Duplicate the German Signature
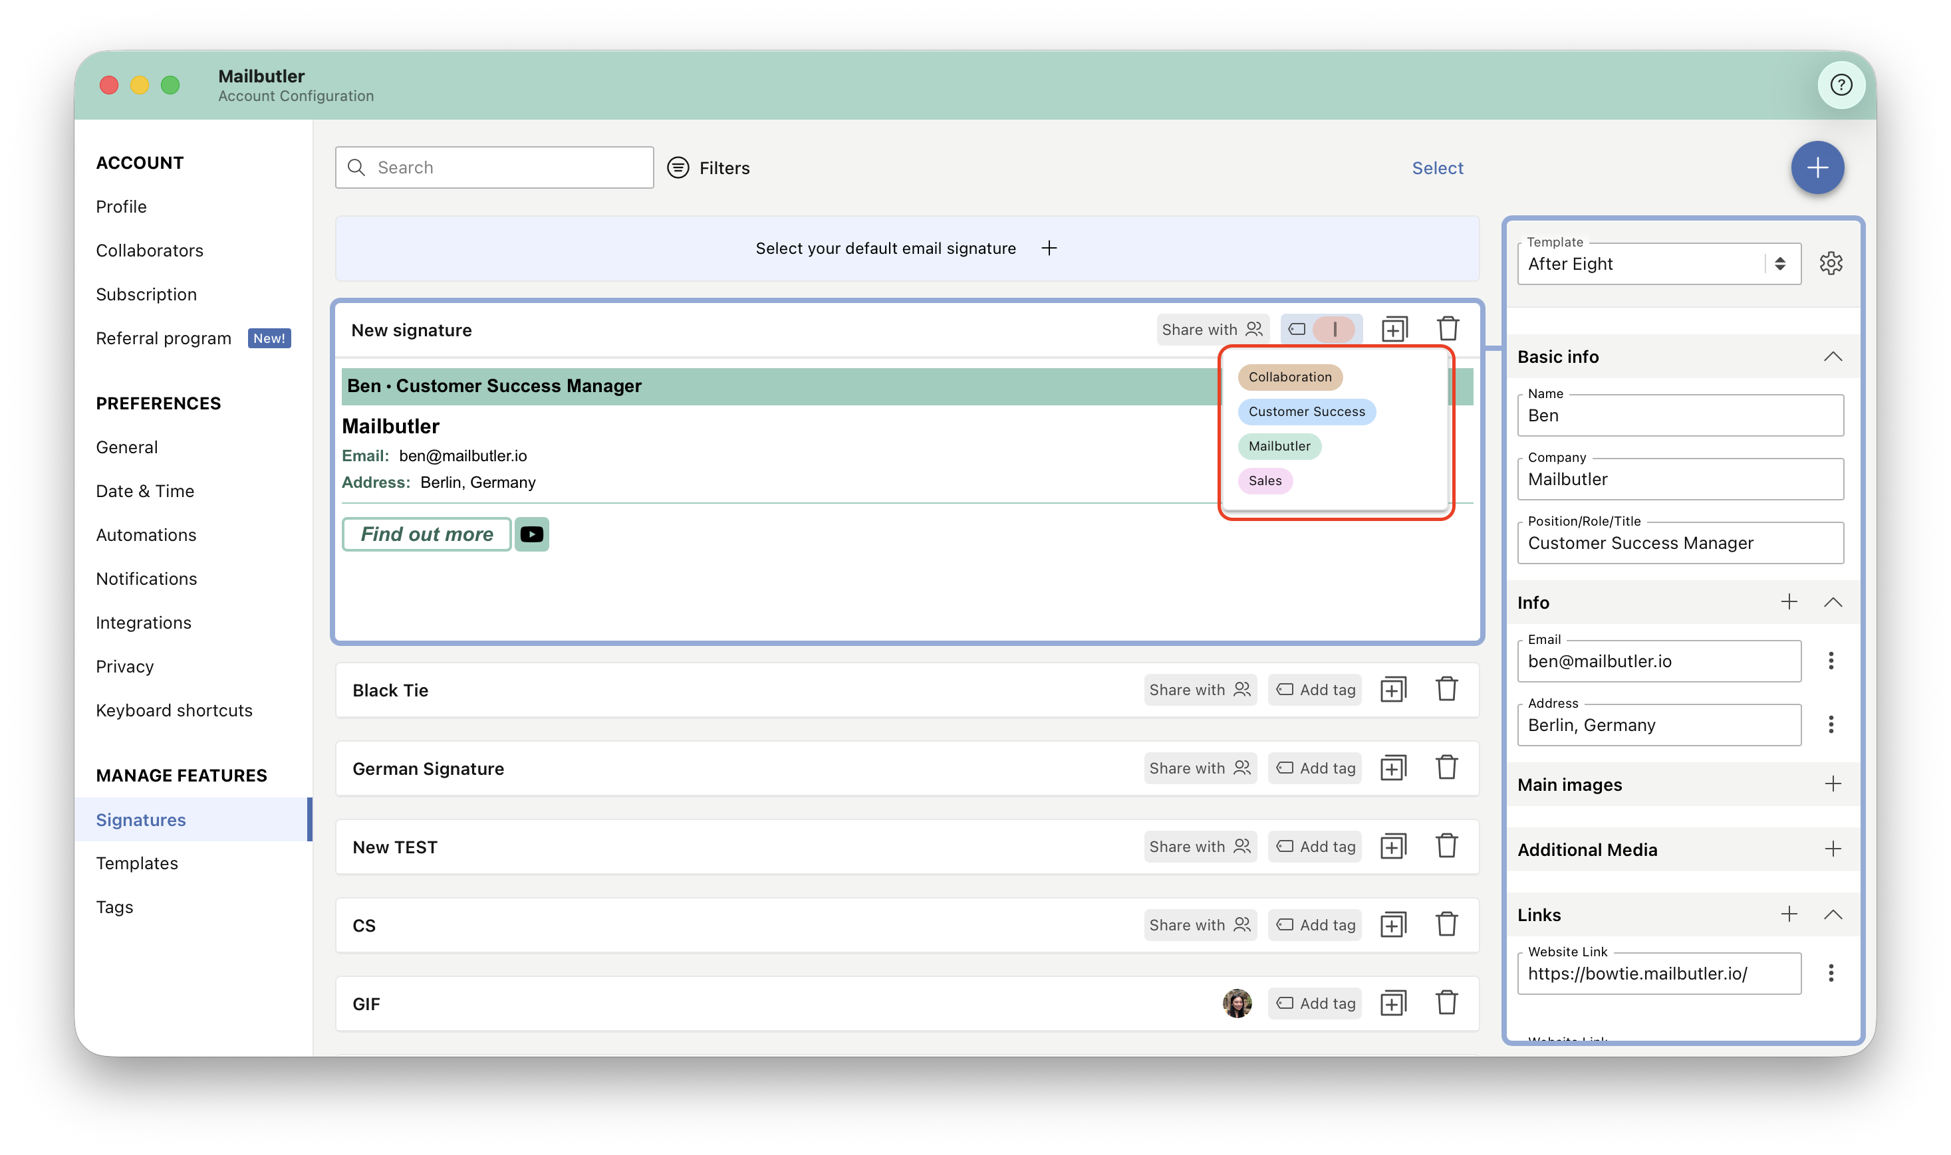Screen dimensions: 1951x1155 pos(1393,768)
